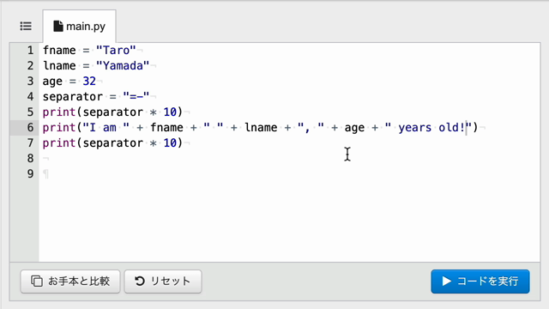Image resolution: width=549 pixels, height=309 pixels.
Task: Click the separator variable on line 4
Action: click(x=73, y=97)
